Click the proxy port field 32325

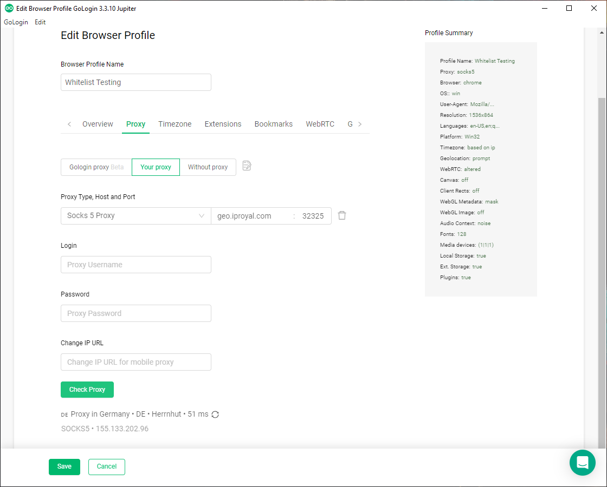pos(313,216)
